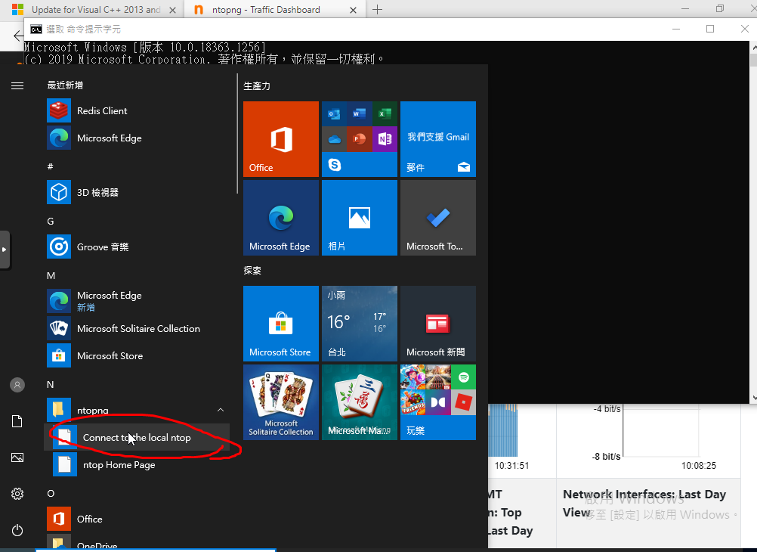The height and width of the screenshot is (552, 757).
Task: Launch Office from the app list
Action: 137,519
